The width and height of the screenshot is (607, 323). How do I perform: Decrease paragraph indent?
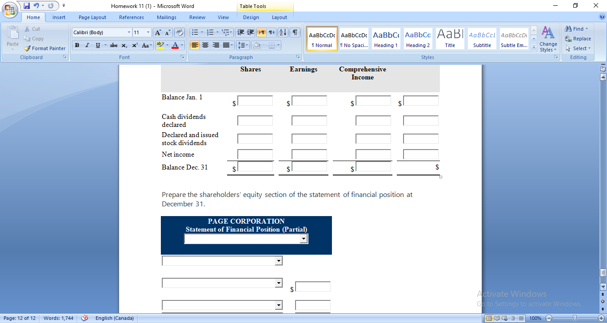pyautogui.click(x=240, y=32)
